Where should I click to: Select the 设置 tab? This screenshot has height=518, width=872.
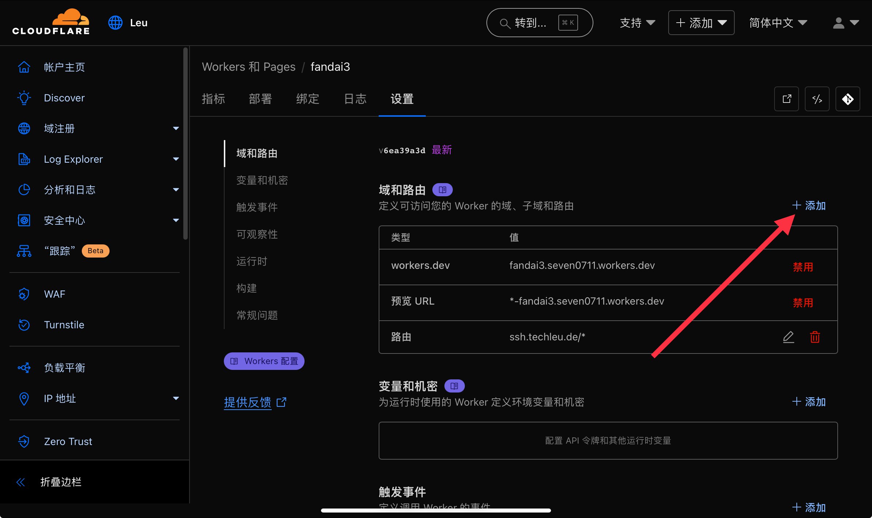point(402,99)
